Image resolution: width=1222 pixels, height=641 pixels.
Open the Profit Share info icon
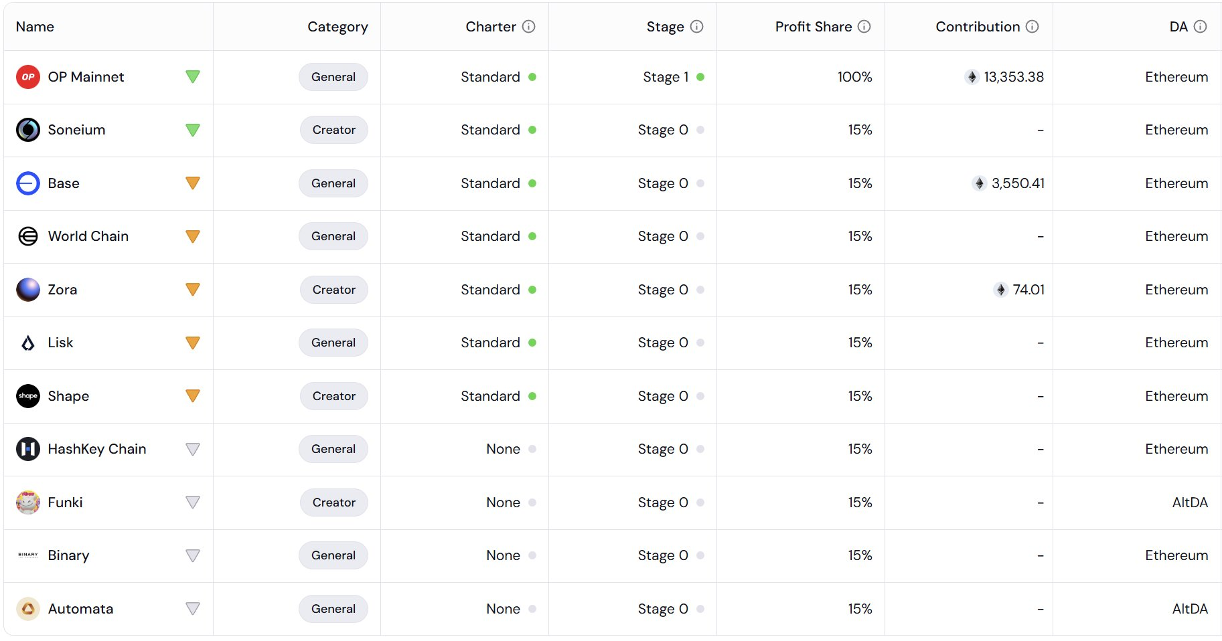tap(864, 27)
